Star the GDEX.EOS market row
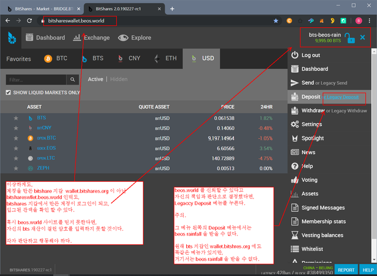Screen dimensions: 377x276 [16, 148]
